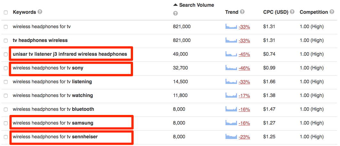Toggle the select-all keywords checkbox in header
The width and height of the screenshot is (340, 146).
coord(6,12)
